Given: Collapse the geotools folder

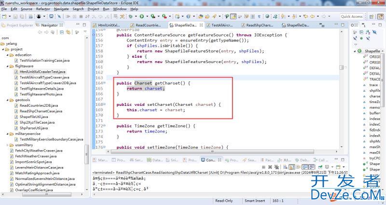Looking at the screenshot, I should pos(8,100).
